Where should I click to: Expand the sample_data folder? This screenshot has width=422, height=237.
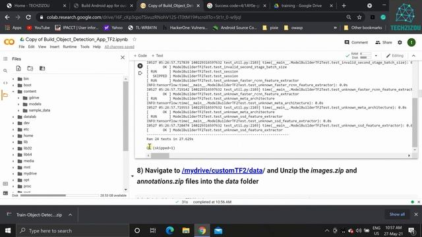(18, 111)
